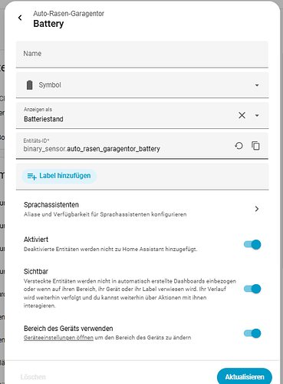Click the Aktualisieren button
The width and height of the screenshot is (283, 384).
(x=245, y=376)
